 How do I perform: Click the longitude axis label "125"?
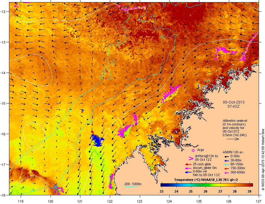tap(199, 201)
